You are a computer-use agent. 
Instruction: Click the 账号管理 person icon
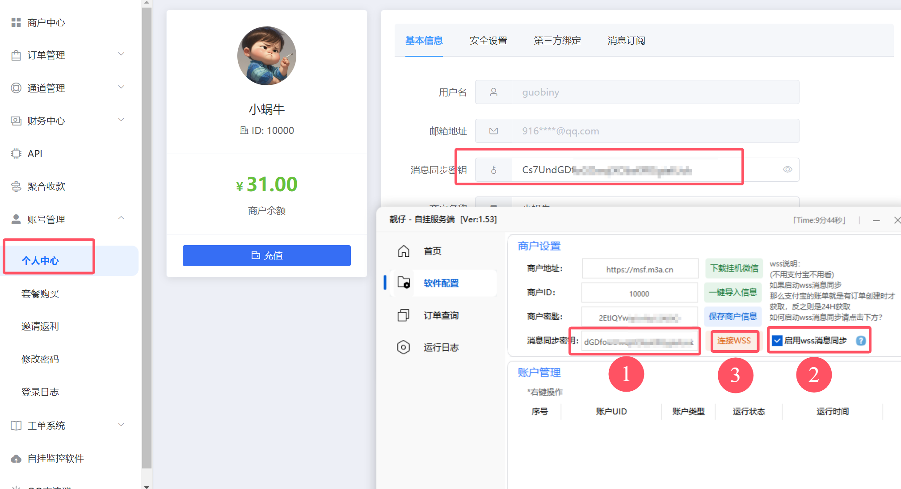tap(16, 219)
